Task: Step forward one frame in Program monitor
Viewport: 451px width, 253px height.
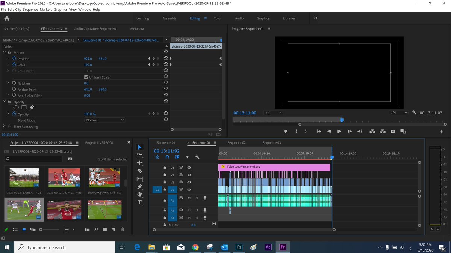Action: [350, 131]
